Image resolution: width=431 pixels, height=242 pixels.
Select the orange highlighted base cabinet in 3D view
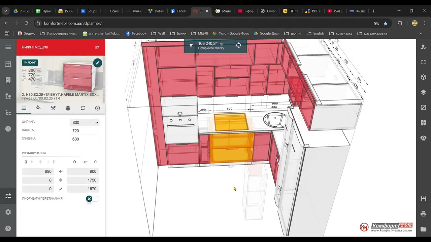(x=231, y=147)
